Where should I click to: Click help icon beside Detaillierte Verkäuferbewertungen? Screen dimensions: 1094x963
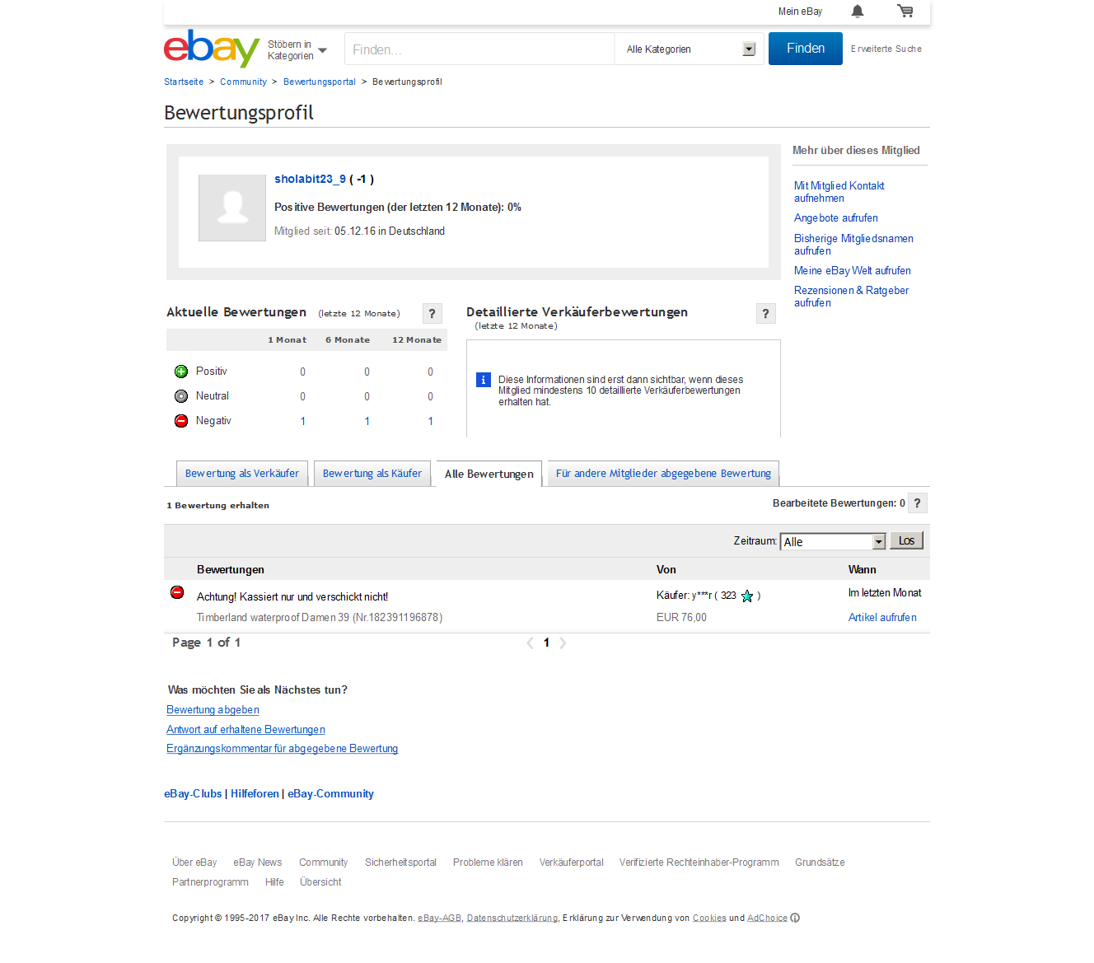[765, 313]
